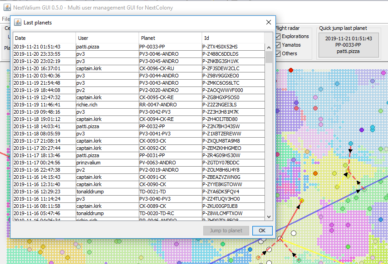Click table scrollbar down arrow

coord(269,217)
